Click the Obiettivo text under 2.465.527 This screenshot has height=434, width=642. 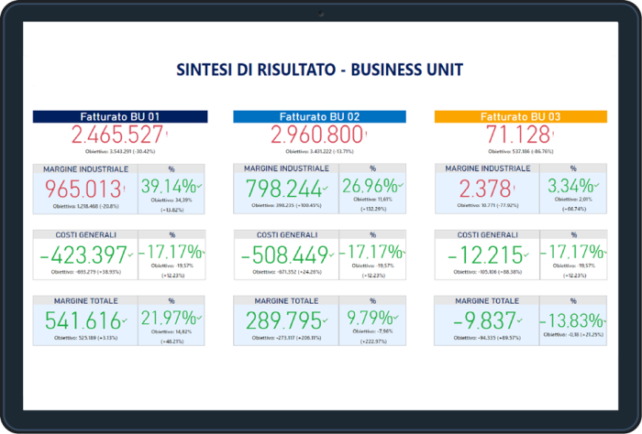click(119, 151)
